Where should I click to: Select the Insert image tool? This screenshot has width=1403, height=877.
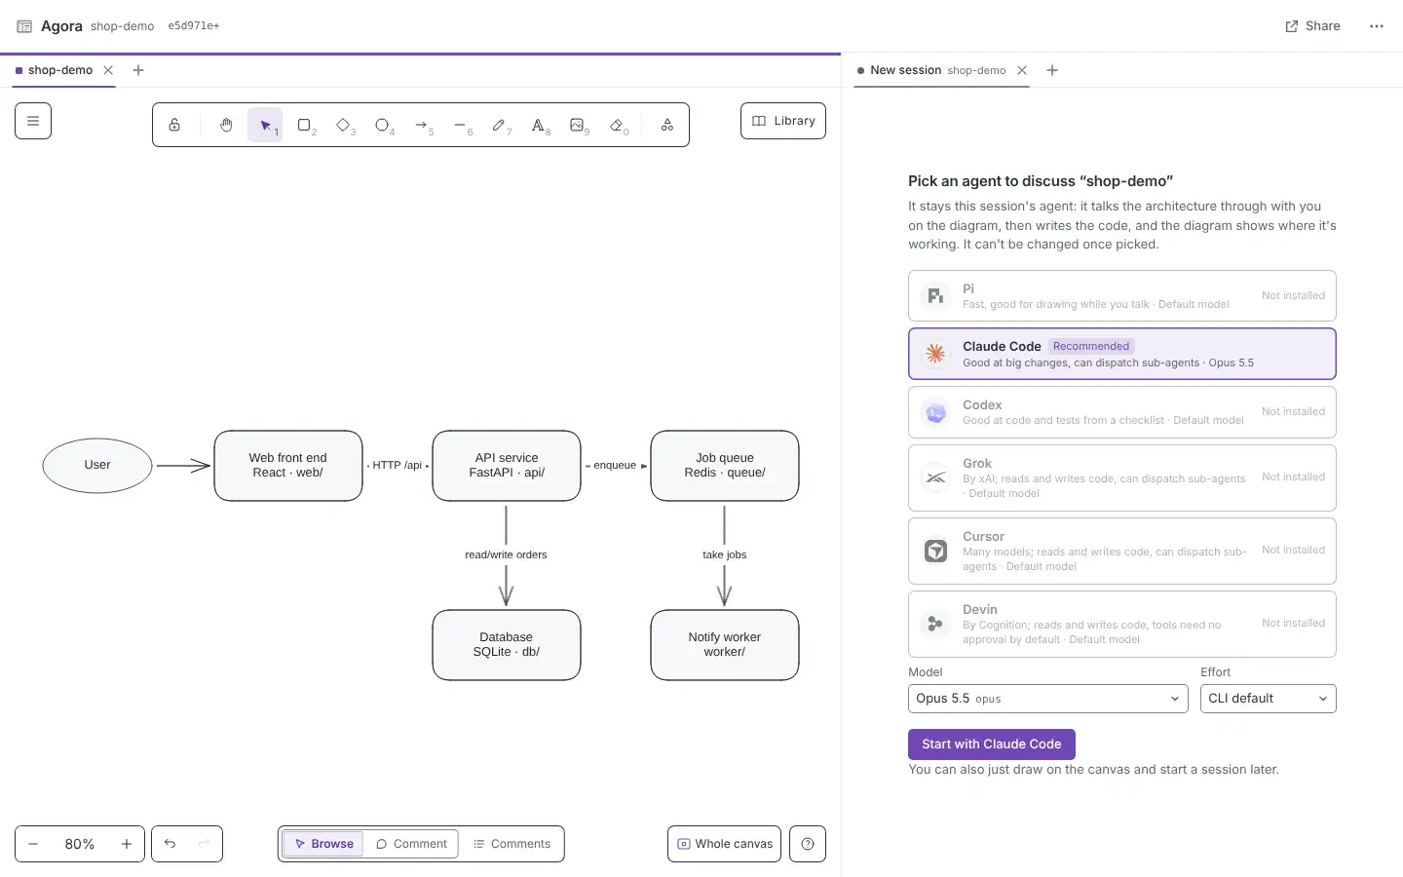577,125
